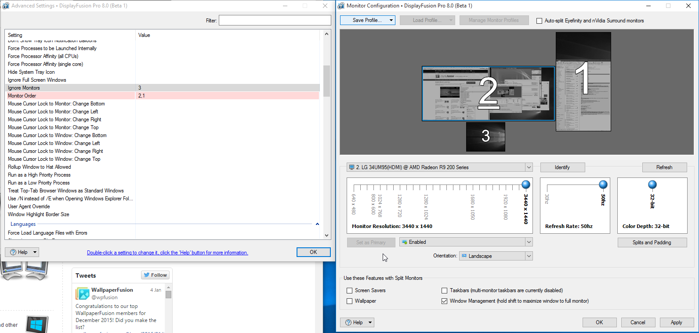Click the landscape icon in the Orientation dropdown
699x333 pixels.
[x=464, y=256]
